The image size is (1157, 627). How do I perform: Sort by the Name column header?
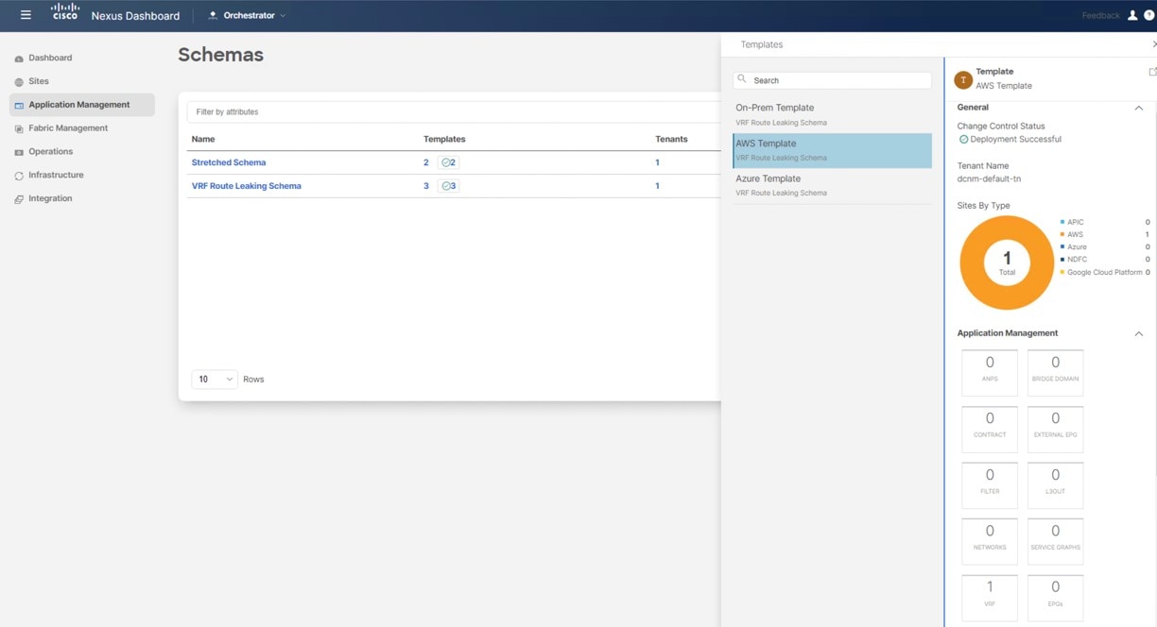pyautogui.click(x=203, y=139)
